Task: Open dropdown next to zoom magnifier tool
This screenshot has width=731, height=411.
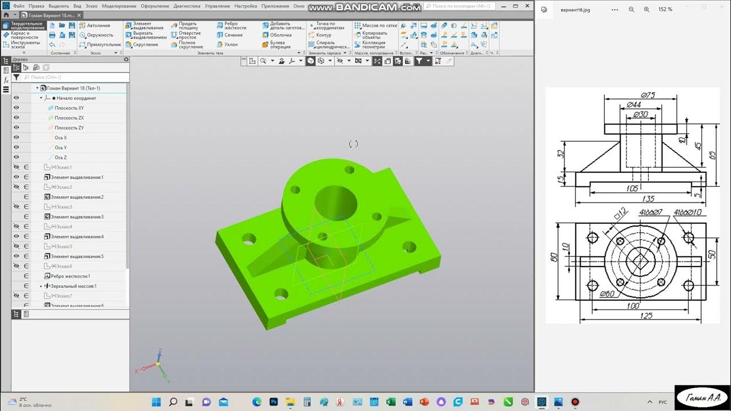Action: (x=272, y=61)
